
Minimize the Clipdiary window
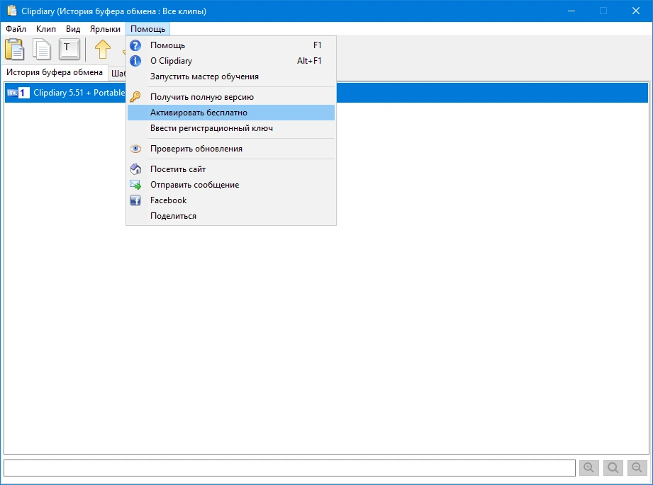(x=571, y=11)
